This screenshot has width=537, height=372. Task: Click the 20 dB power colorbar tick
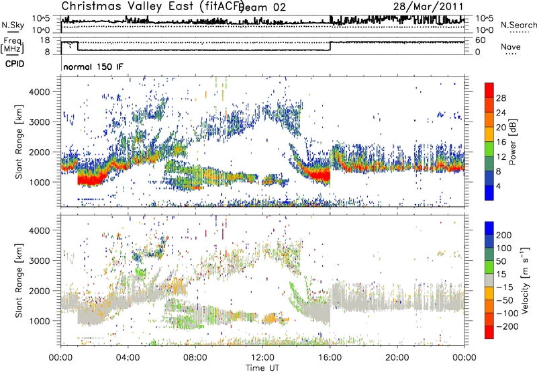[501, 128]
